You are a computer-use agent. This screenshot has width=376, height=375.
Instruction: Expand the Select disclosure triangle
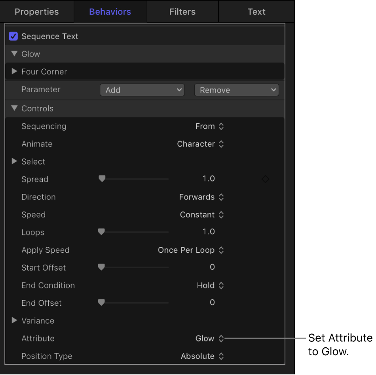pos(14,161)
